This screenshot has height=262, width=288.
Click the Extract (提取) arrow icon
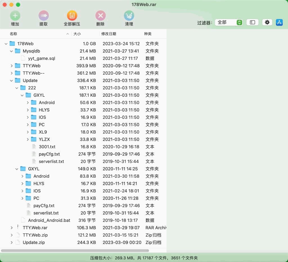click(44, 15)
